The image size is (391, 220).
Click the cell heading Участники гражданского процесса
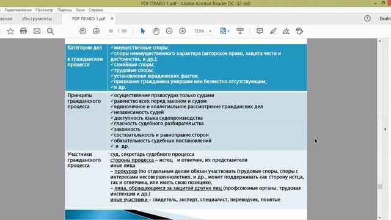(84, 160)
